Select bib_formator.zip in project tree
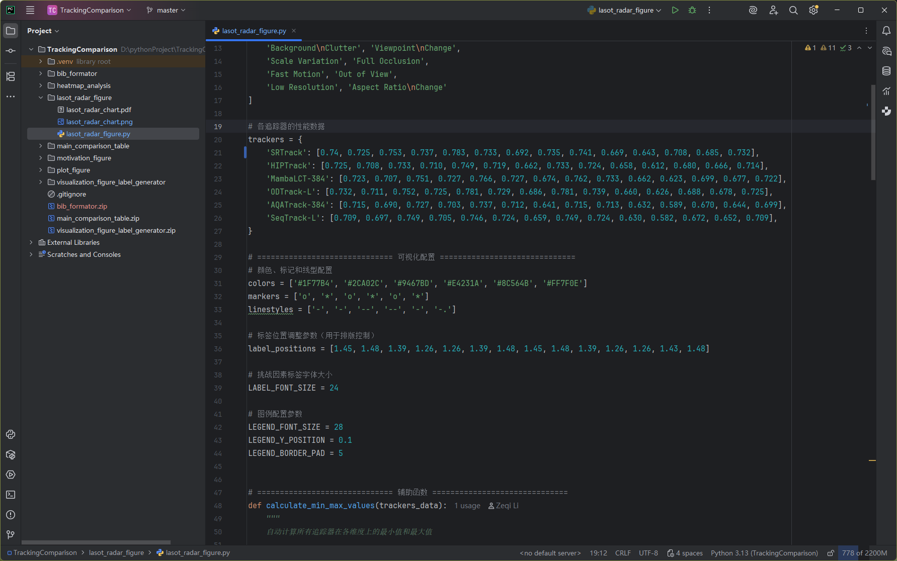Image resolution: width=897 pixels, height=561 pixels. pyautogui.click(x=77, y=206)
